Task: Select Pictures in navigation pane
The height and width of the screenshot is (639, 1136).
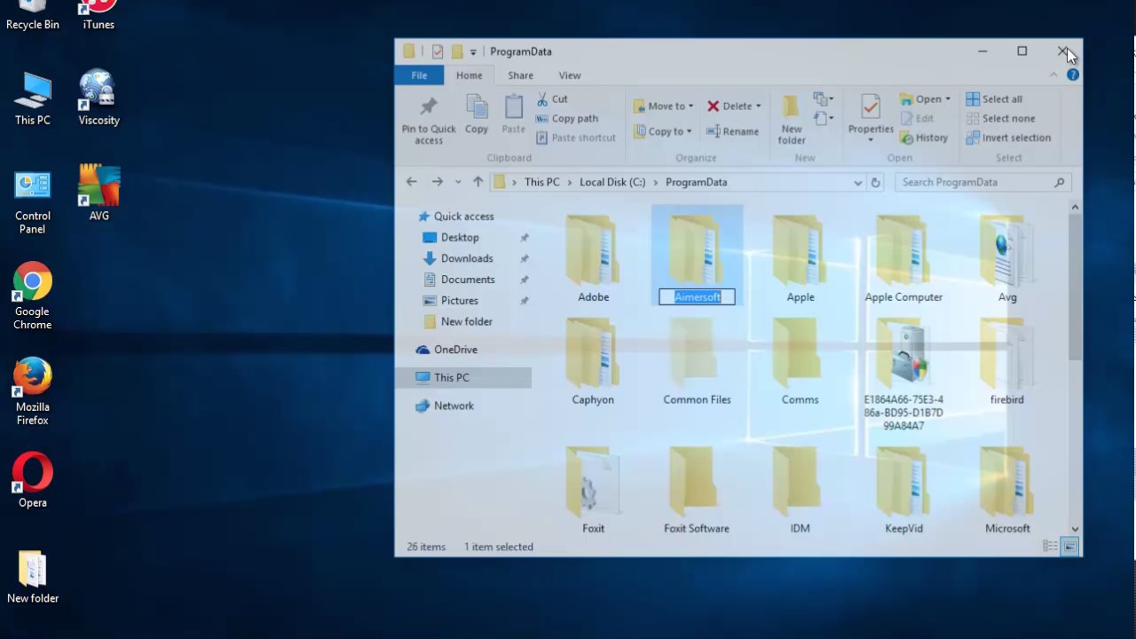Action: pyautogui.click(x=451, y=301)
